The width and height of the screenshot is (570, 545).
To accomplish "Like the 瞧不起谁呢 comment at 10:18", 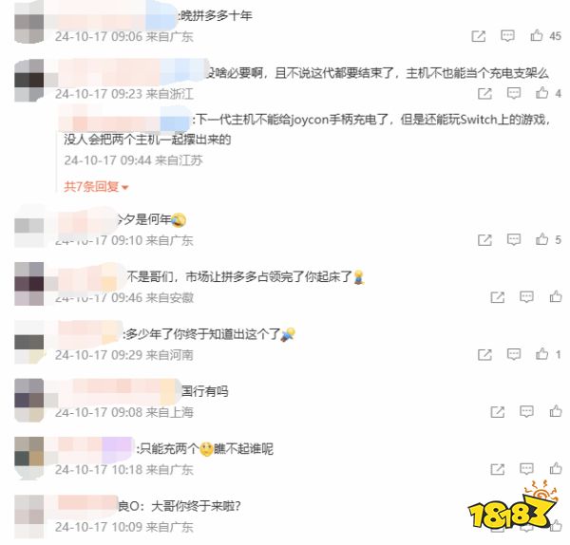I will (x=556, y=468).
